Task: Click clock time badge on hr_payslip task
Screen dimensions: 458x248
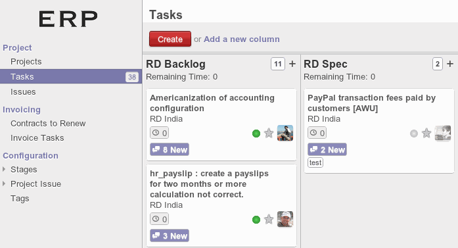Action: point(159,219)
